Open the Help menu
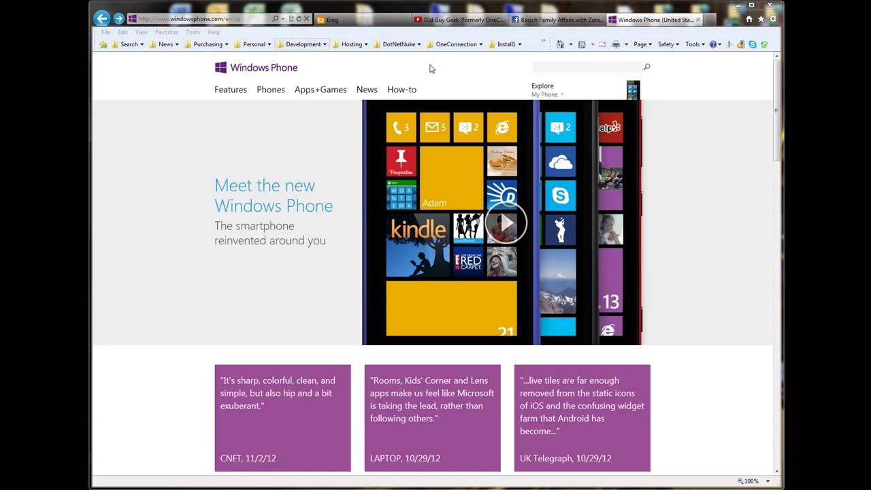 (214, 32)
